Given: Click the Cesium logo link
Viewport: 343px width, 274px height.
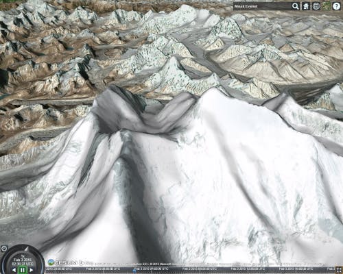Looking at the screenshot, I should point(62,262).
